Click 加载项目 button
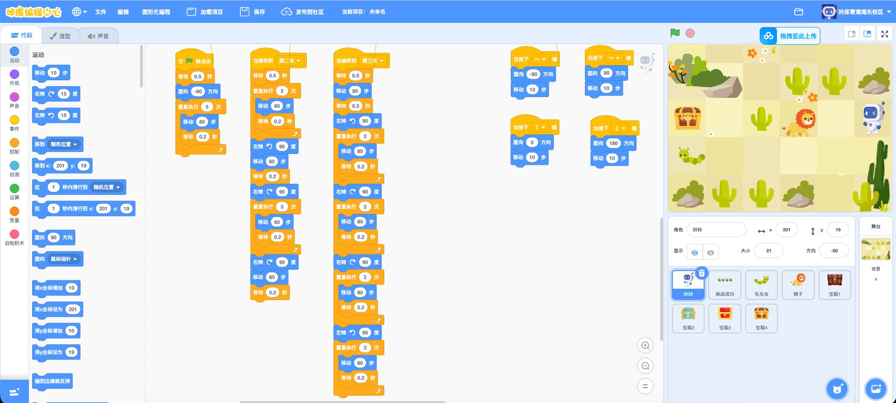The height and width of the screenshot is (403, 896). click(205, 12)
